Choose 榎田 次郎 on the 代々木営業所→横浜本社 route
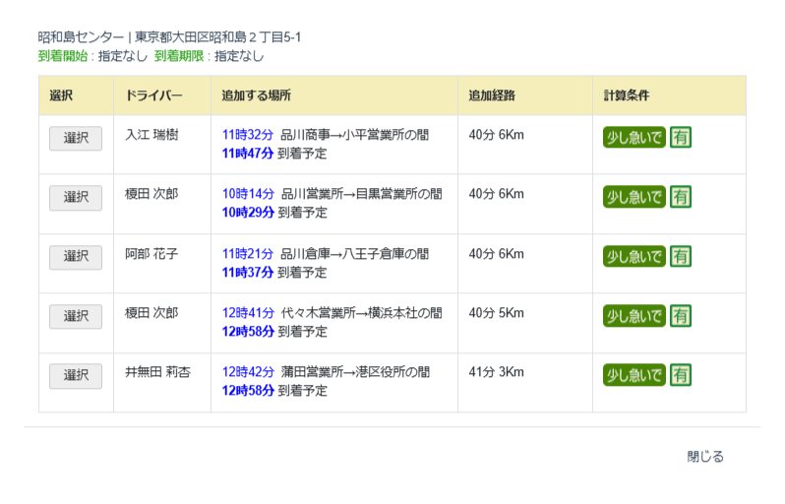This screenshot has height=504, width=785. (76, 316)
